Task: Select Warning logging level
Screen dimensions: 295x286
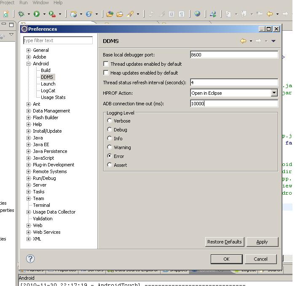Action: (110, 147)
